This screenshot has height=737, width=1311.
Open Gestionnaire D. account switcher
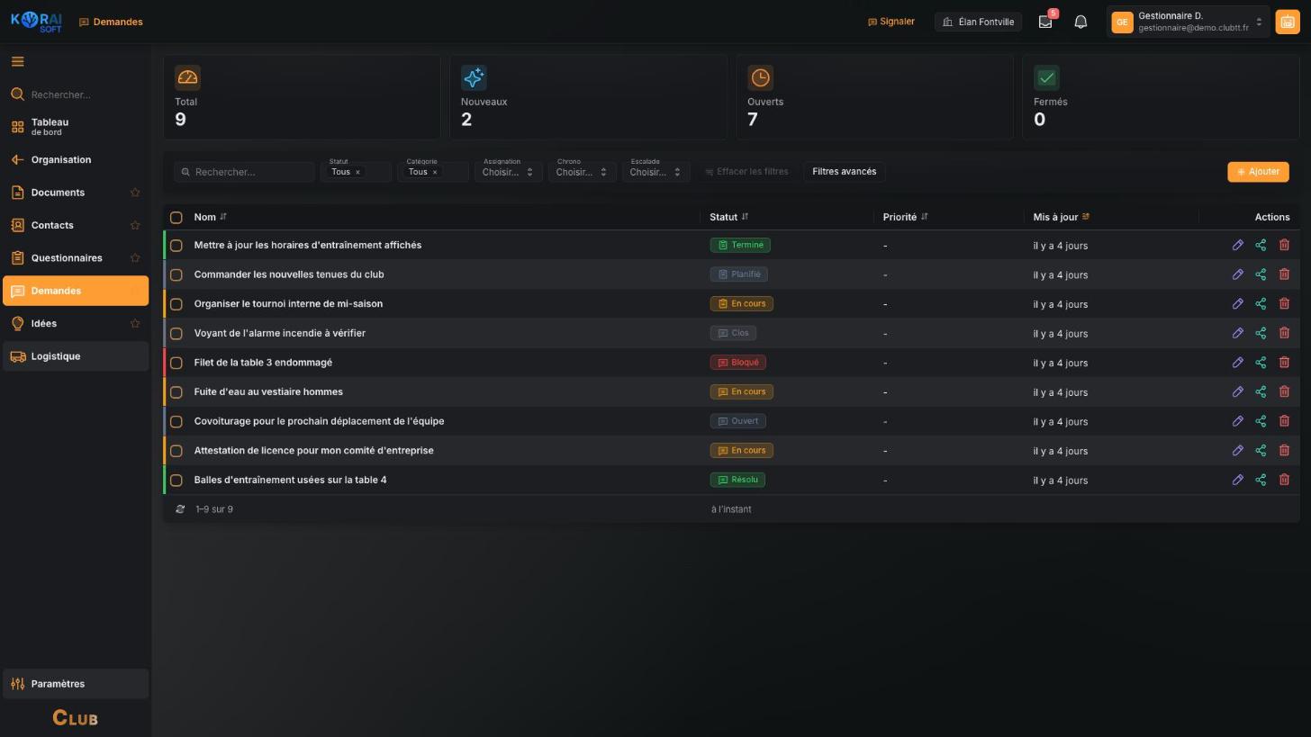coord(1188,22)
